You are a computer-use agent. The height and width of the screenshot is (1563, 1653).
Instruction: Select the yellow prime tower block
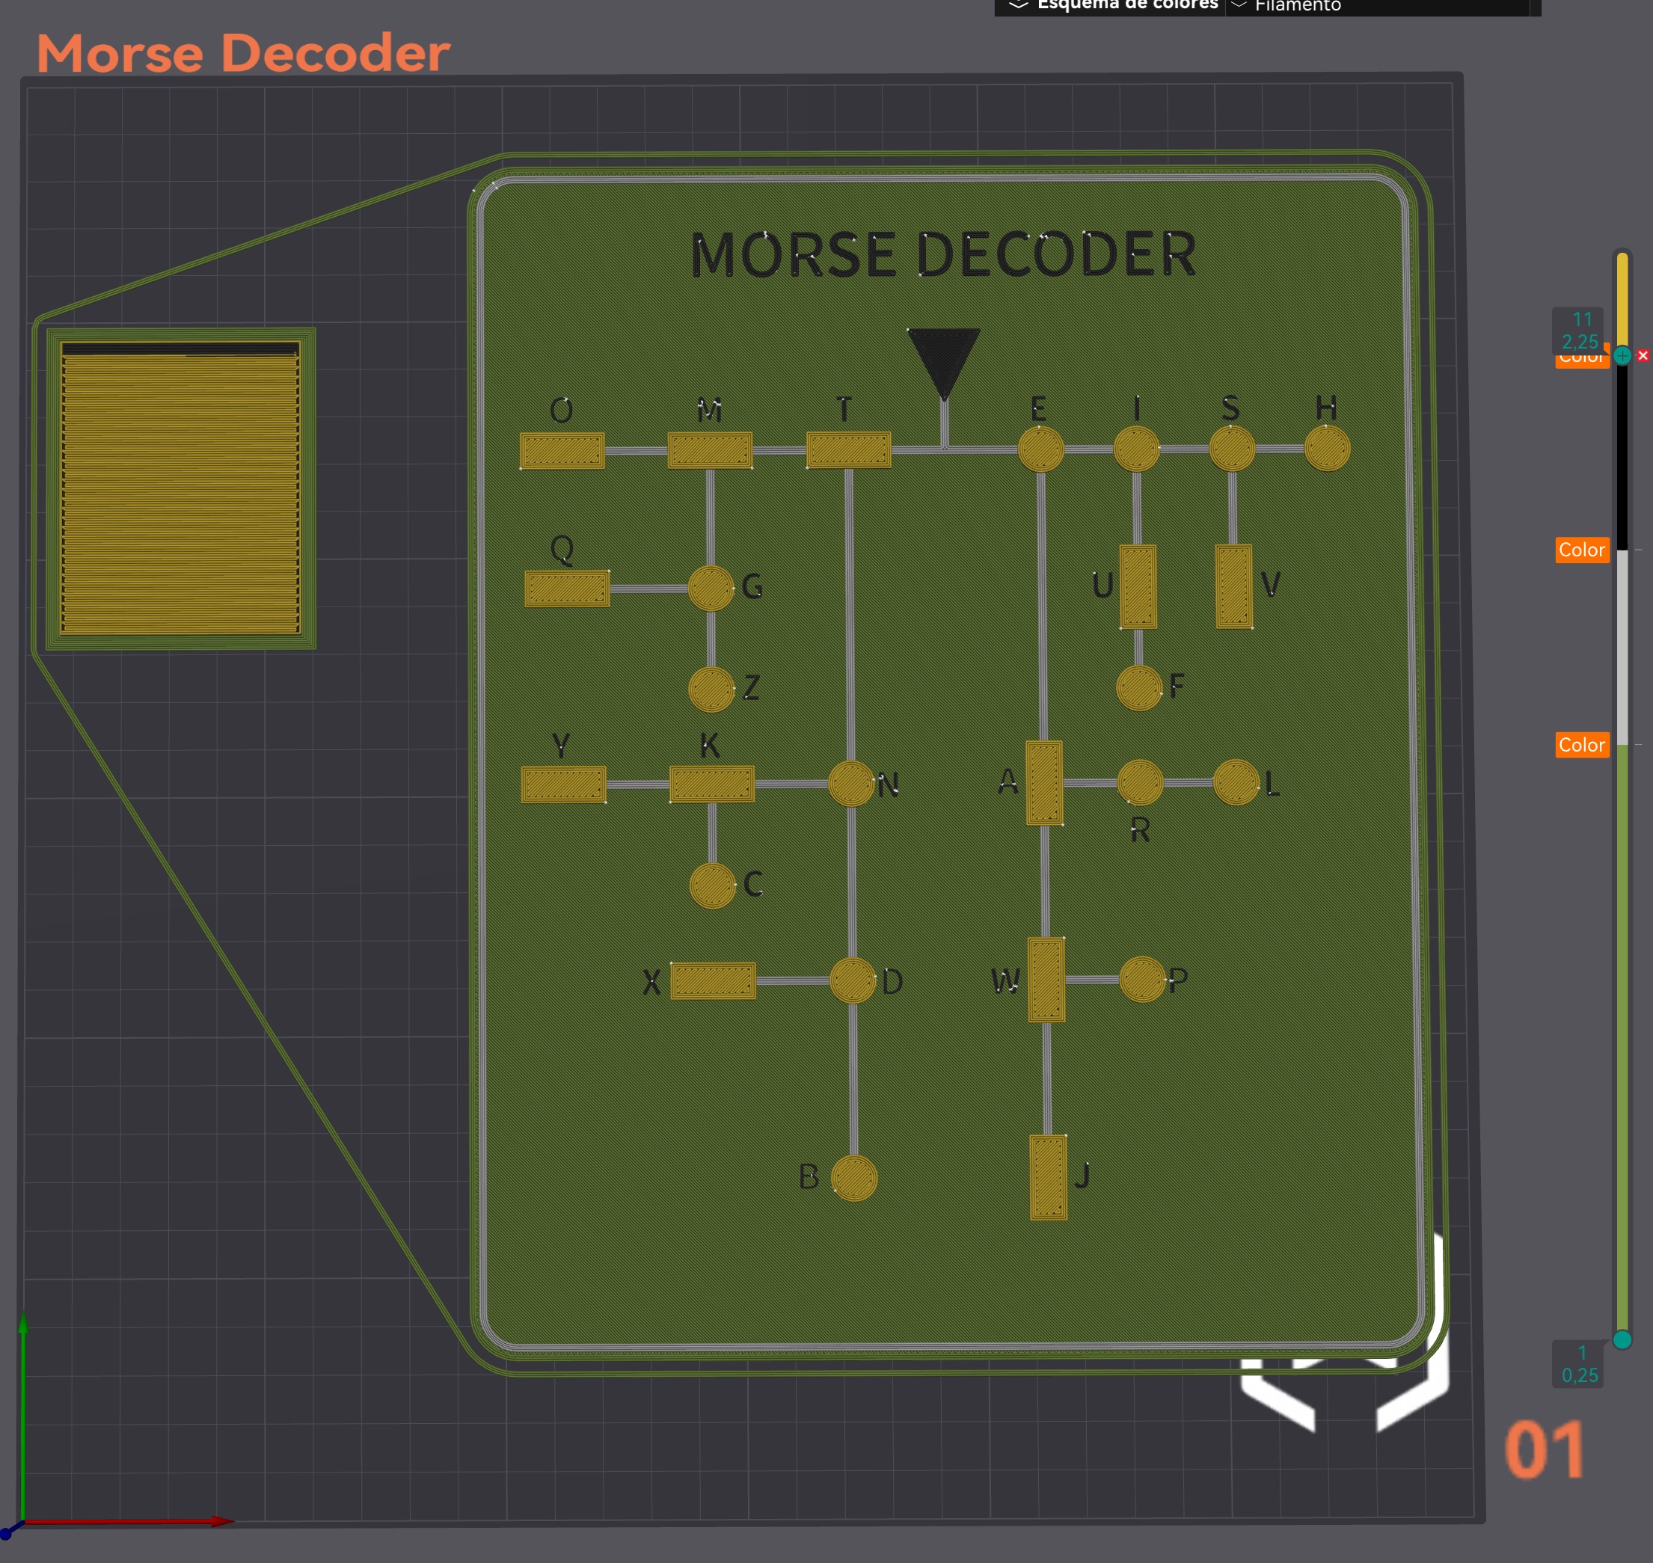180,488
